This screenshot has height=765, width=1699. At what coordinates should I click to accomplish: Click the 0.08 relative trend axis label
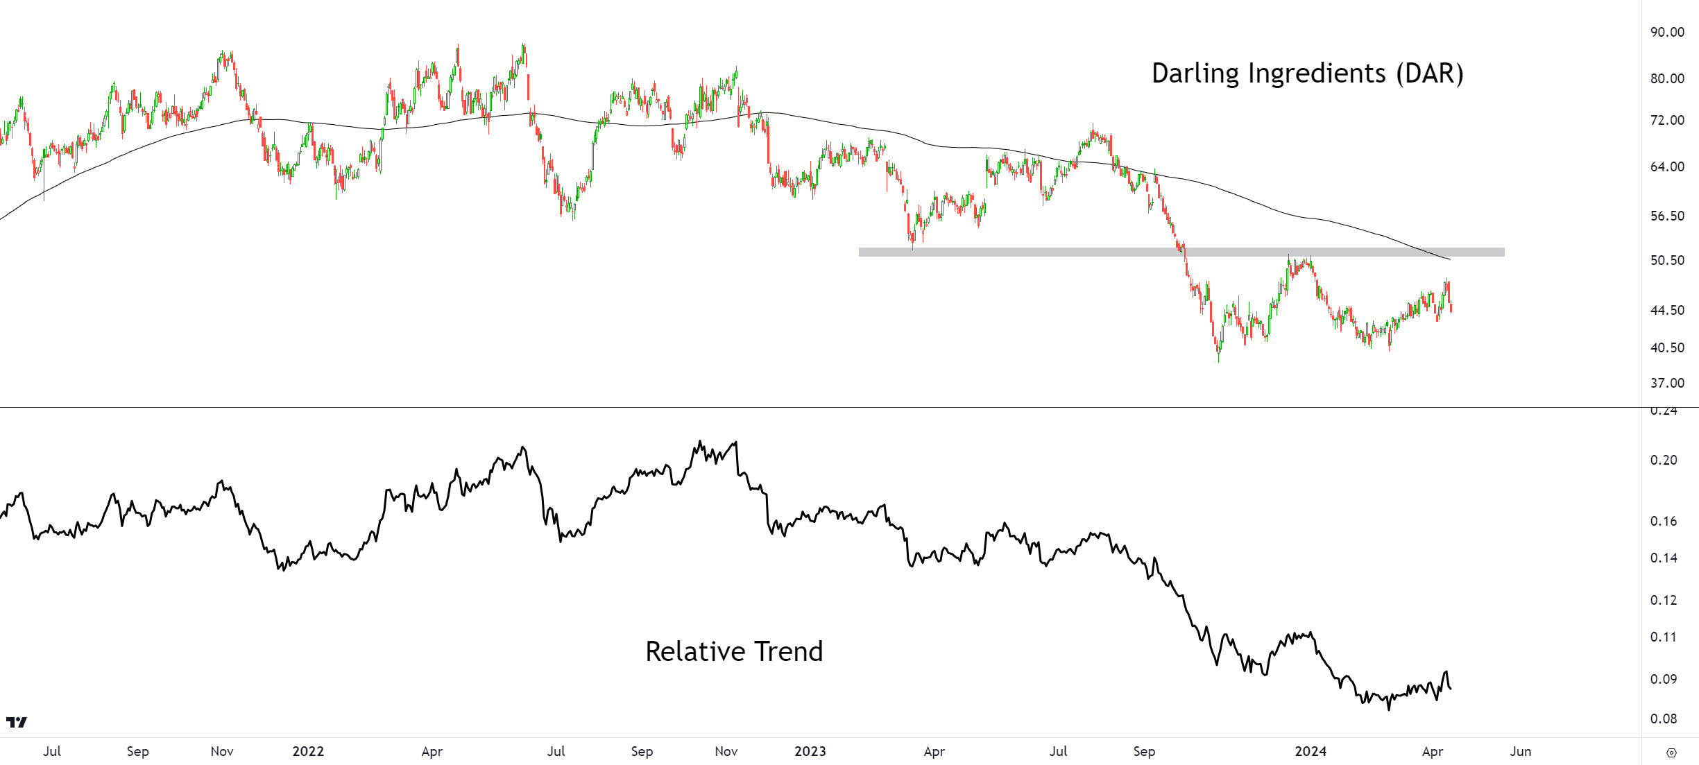pos(1664,719)
